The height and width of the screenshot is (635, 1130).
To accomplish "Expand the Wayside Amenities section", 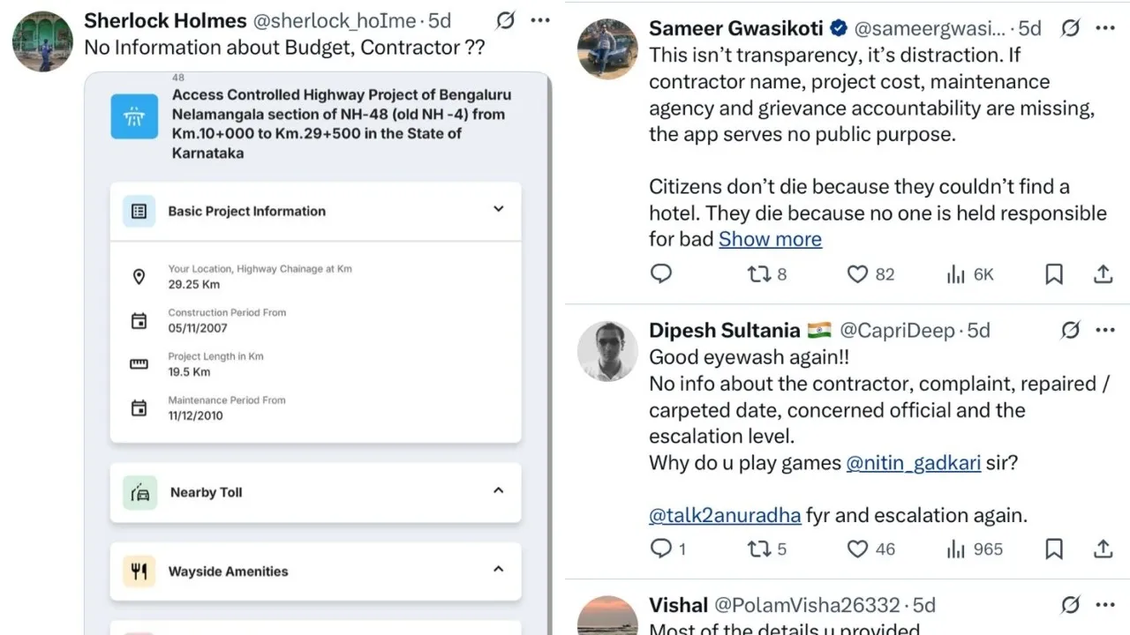I will [x=498, y=571].
